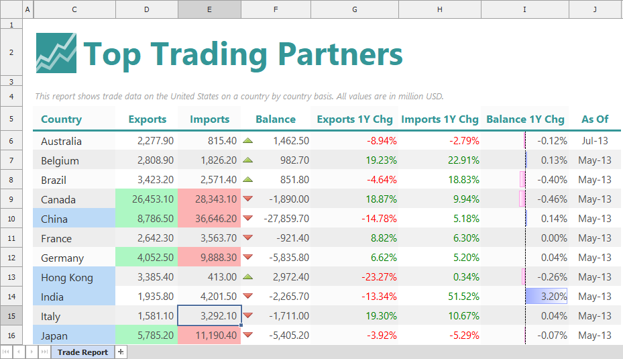This screenshot has width=623, height=359.
Task: Click the trading chart logo icon
Action: 56,53
